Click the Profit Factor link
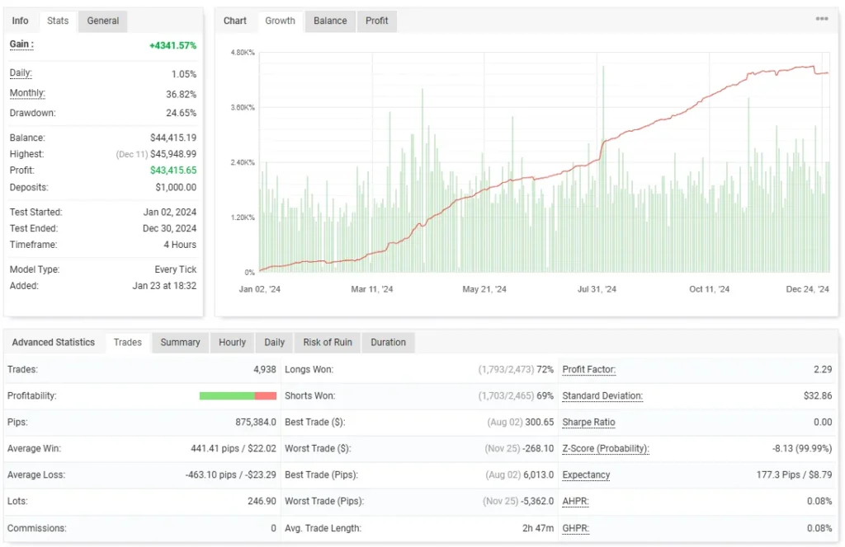Image resolution: width=845 pixels, height=547 pixels. (588, 369)
